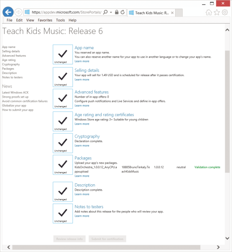Open the address bar dropdown arrow
Screen dimensions: 232x252
pyautogui.click(x=111, y=12)
